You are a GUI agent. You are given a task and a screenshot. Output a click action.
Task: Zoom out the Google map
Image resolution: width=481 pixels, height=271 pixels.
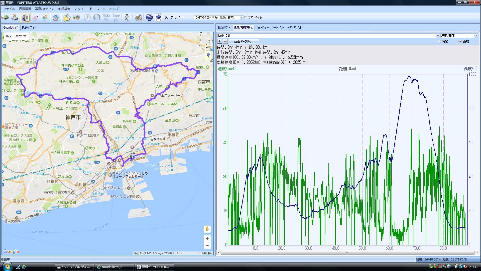pos(207,245)
